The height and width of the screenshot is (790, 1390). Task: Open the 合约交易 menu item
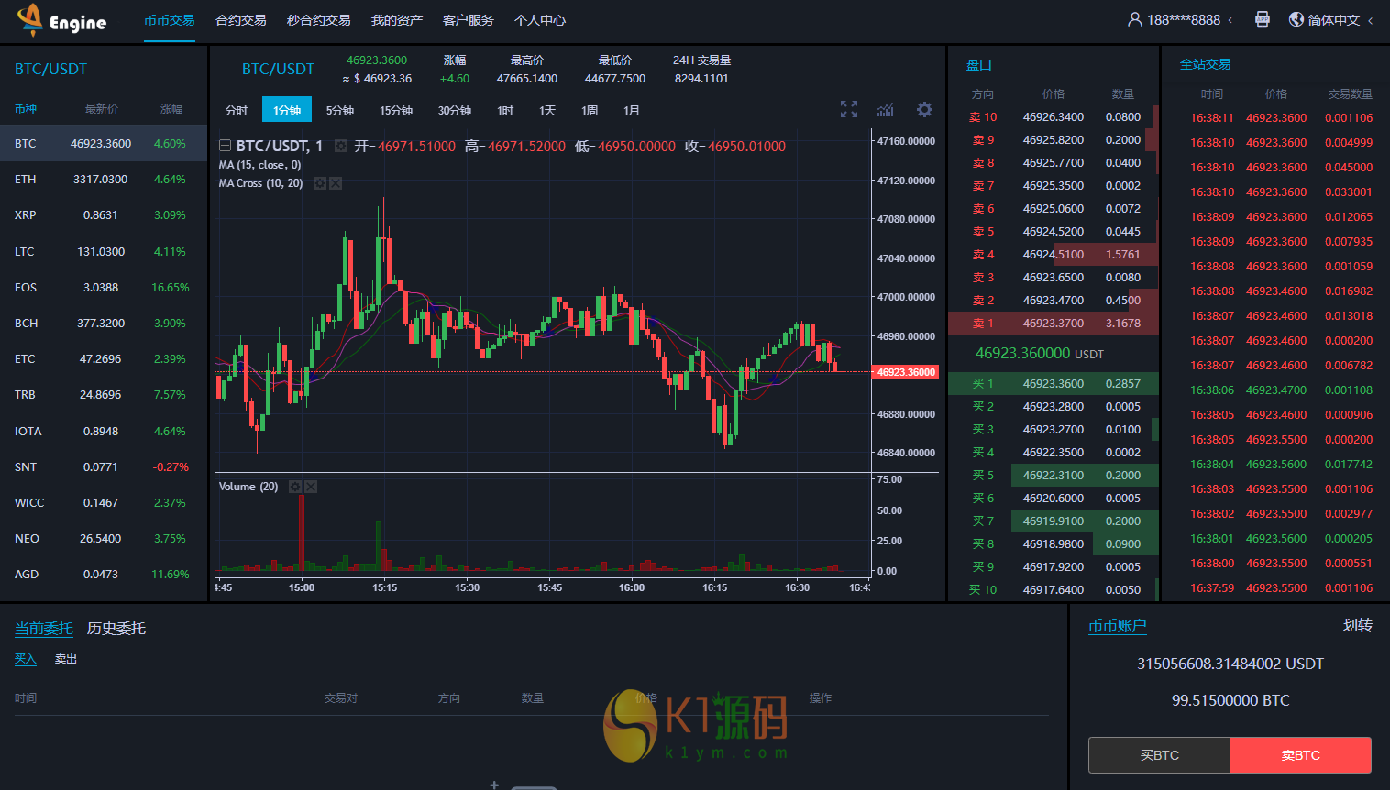(241, 20)
